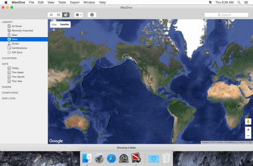Image resolution: width=253 pixels, height=166 pixels.
Task: Switch map to Map mode
Action: (x=54, y=24)
